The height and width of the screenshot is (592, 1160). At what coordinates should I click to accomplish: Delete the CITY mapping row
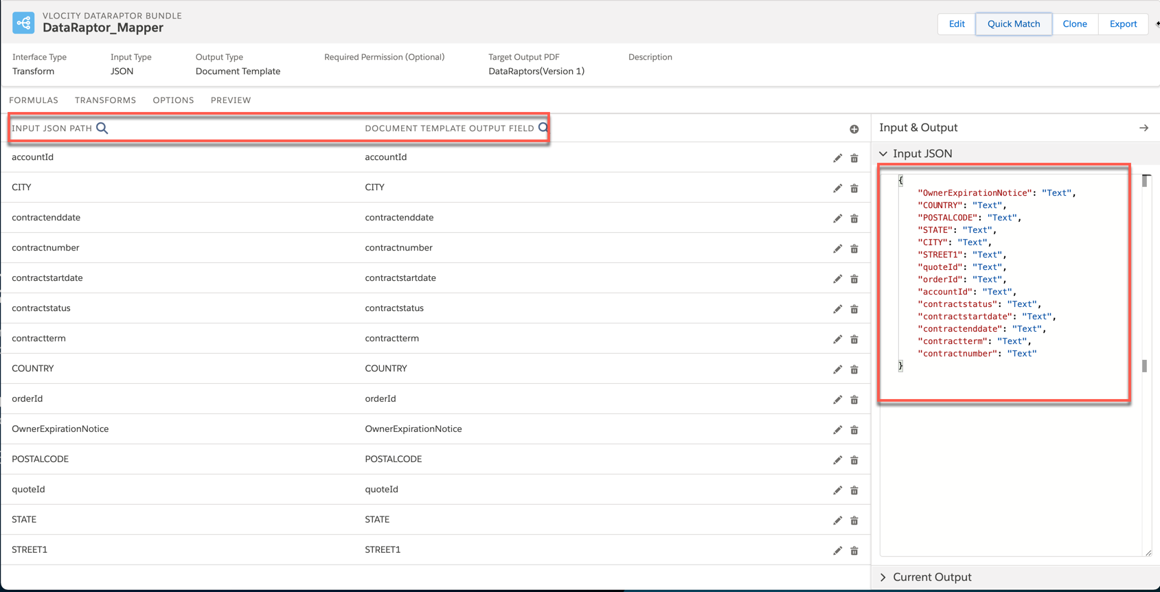coord(854,189)
